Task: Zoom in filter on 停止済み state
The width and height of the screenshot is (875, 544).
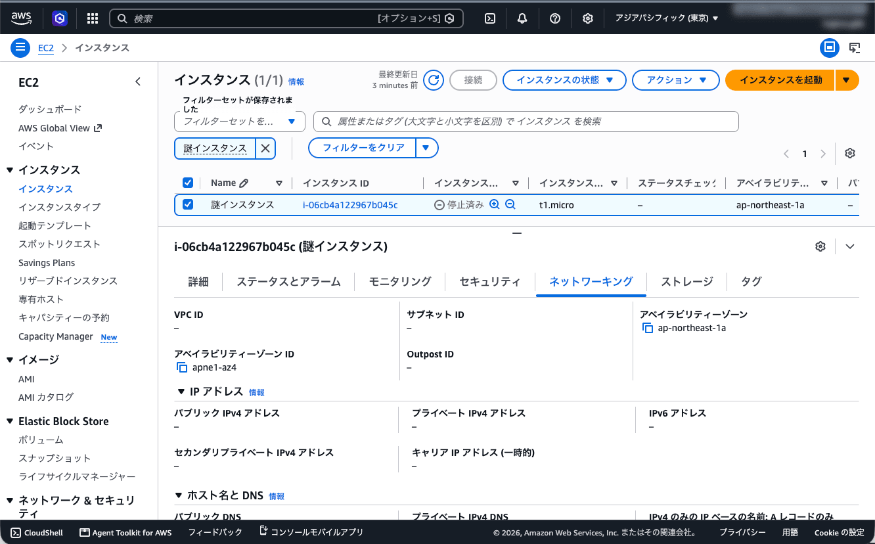Action: 495,204
